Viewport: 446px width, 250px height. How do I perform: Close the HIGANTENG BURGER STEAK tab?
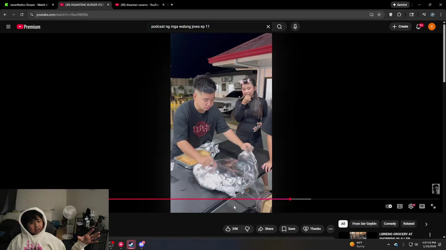click(108, 5)
